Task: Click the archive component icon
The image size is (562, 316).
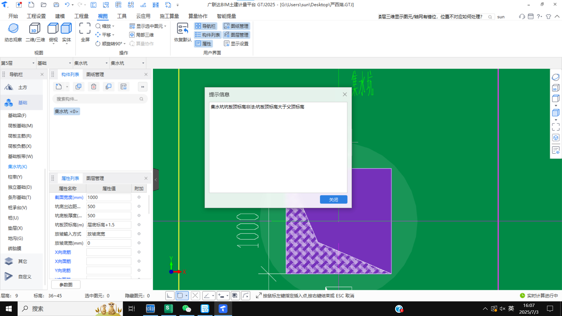Action: (124, 87)
